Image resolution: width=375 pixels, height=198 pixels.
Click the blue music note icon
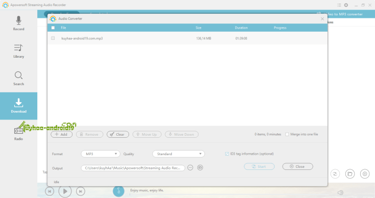point(118,191)
